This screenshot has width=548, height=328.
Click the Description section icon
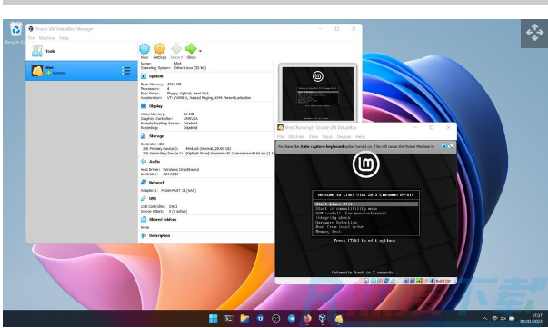pos(144,236)
